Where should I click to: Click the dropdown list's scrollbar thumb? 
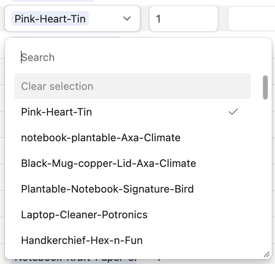[265, 87]
